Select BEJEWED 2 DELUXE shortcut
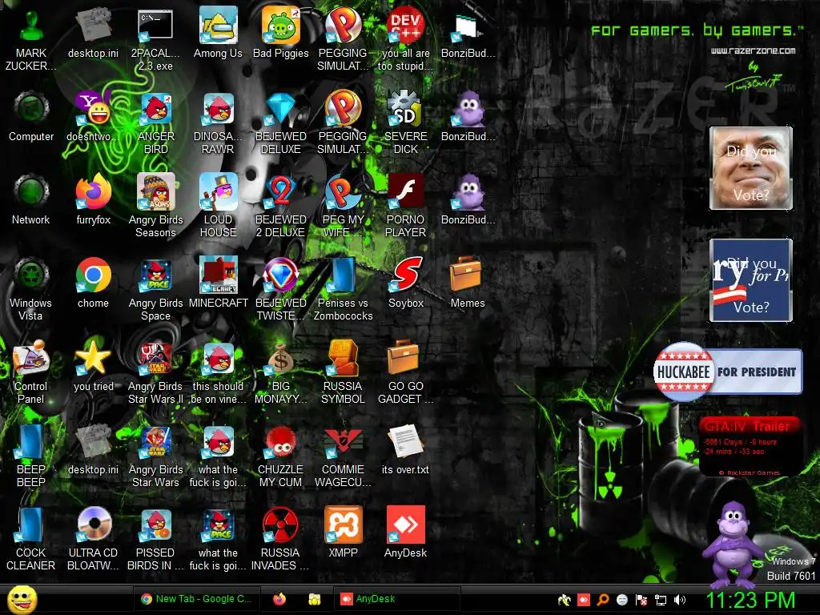The width and height of the screenshot is (820, 615). (281, 206)
